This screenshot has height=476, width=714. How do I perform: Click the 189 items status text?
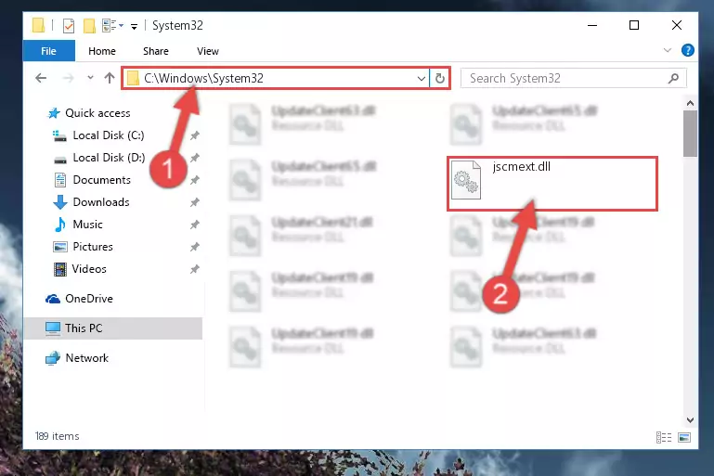(x=58, y=436)
